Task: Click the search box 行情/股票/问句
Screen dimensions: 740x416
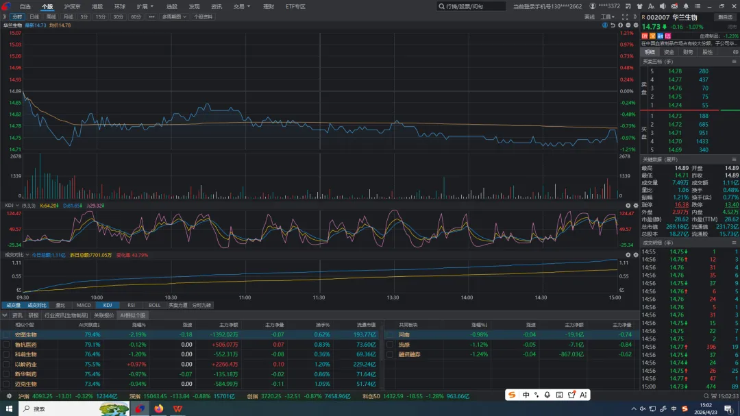Action: pyautogui.click(x=471, y=6)
